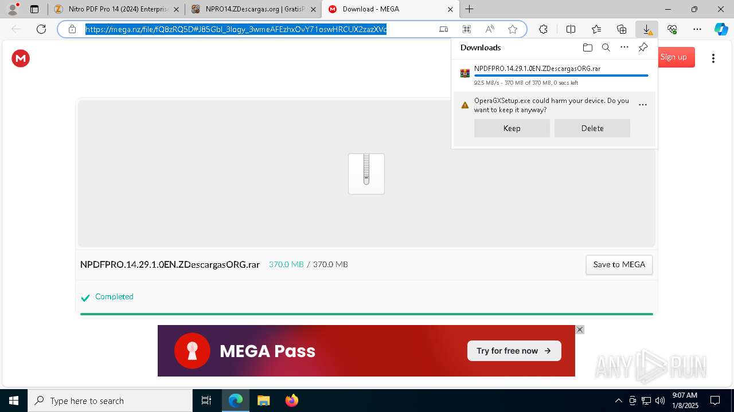Open more actions for OperaGXSetup.exe
This screenshot has width=734, height=412.
[x=643, y=105]
